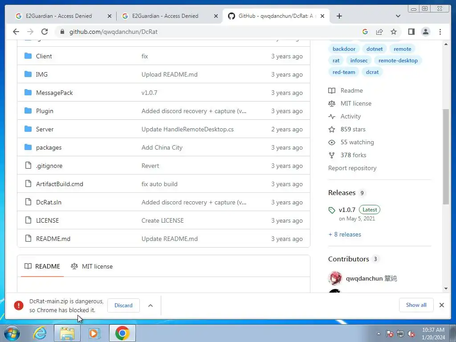Screen dimensions: 456x342
Task: Select the infosec topic tag
Action: pos(359,61)
